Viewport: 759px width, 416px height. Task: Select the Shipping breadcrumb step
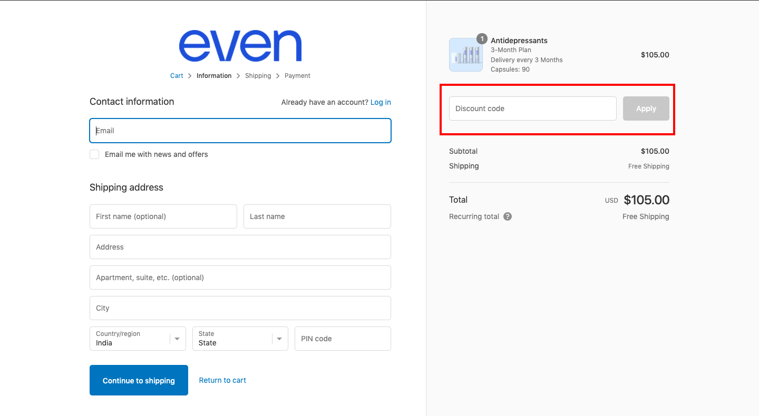click(258, 76)
